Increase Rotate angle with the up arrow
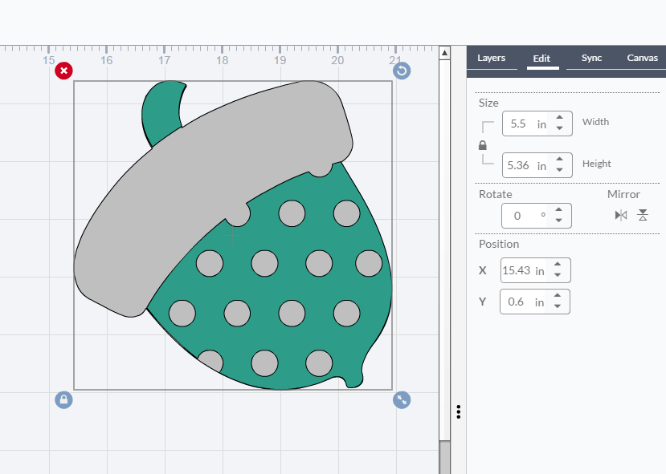 560,210
